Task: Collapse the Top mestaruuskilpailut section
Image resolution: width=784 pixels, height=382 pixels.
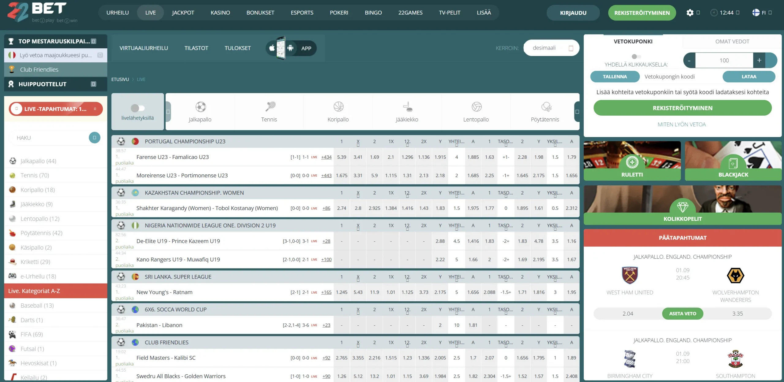Action: [94, 41]
